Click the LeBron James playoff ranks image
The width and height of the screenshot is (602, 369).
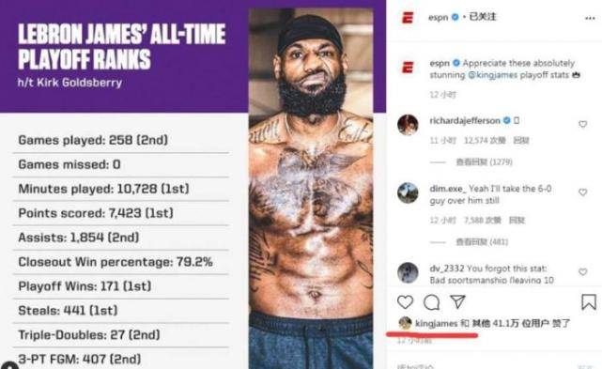(x=193, y=184)
